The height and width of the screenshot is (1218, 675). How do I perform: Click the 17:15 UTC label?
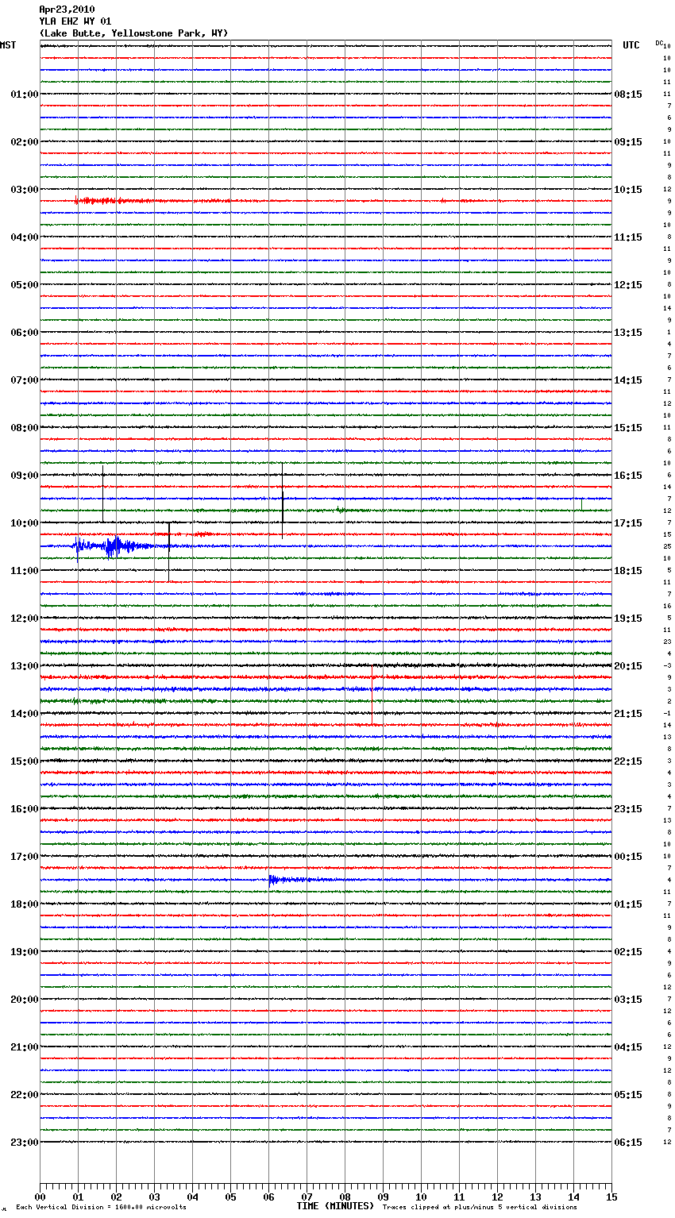628,523
